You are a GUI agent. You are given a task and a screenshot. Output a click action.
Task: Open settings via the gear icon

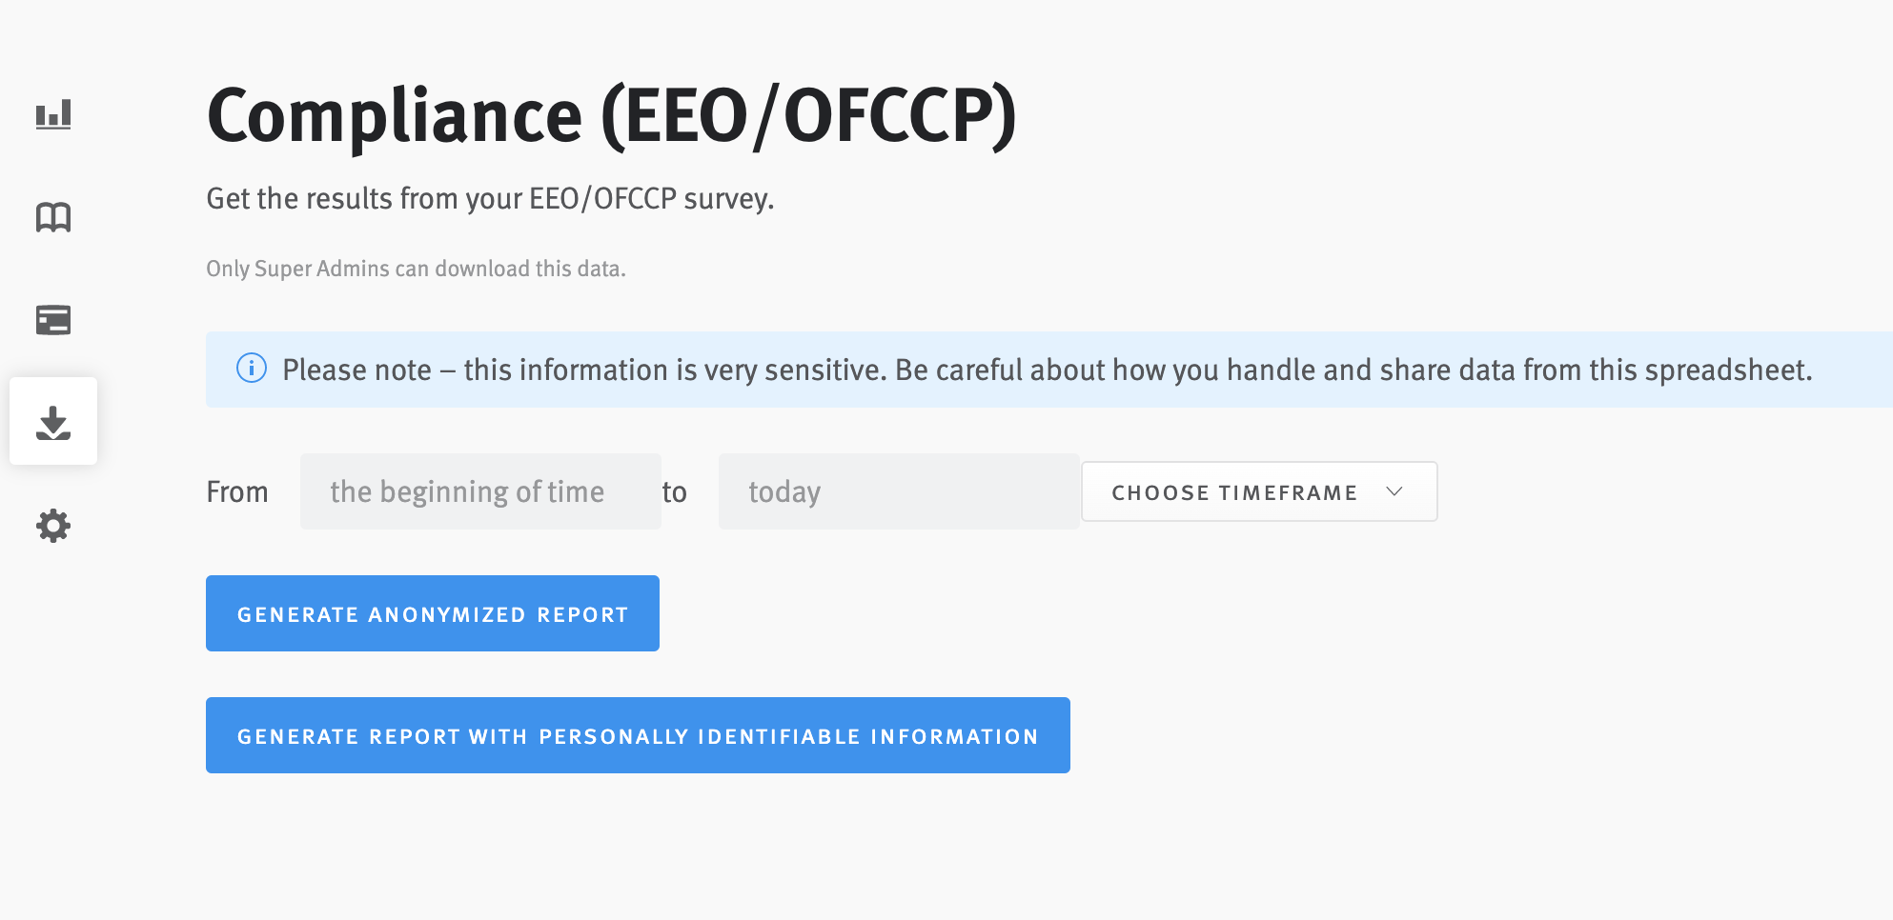(x=53, y=526)
